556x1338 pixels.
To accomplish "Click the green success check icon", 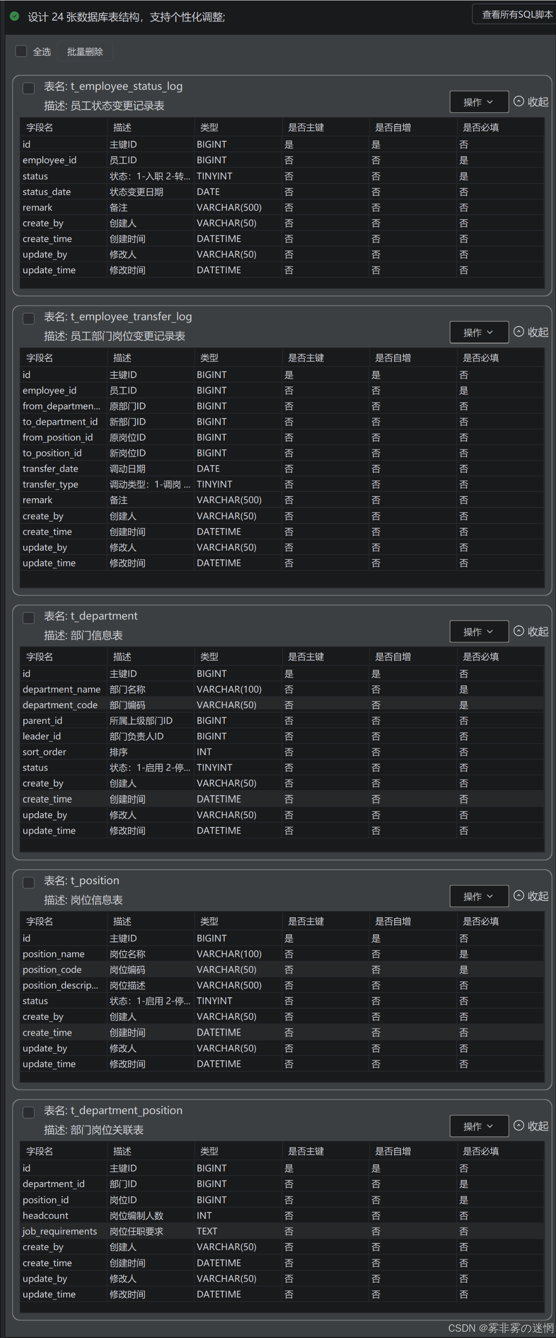I will click(x=15, y=16).
